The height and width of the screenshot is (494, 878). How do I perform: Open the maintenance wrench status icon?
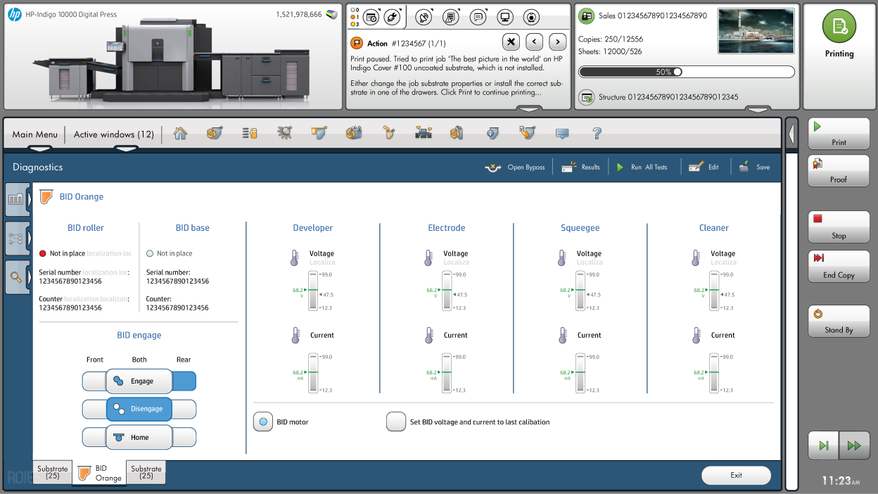click(x=392, y=17)
